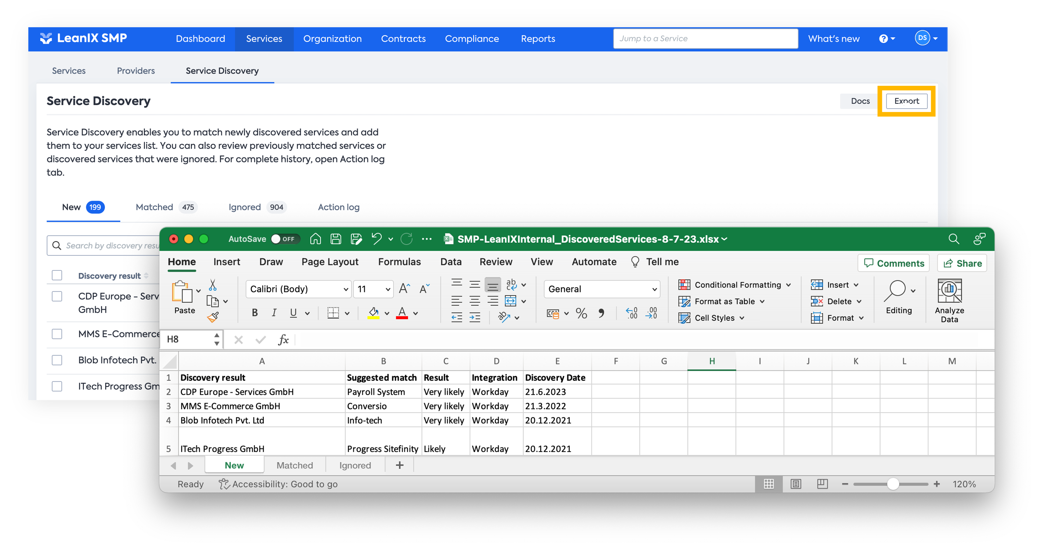The height and width of the screenshot is (549, 1038).
Task: Switch to the Ignored sheet tab in Excel
Action: [x=355, y=465]
